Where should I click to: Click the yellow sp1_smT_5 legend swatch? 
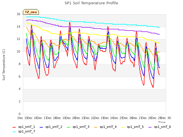123,127
